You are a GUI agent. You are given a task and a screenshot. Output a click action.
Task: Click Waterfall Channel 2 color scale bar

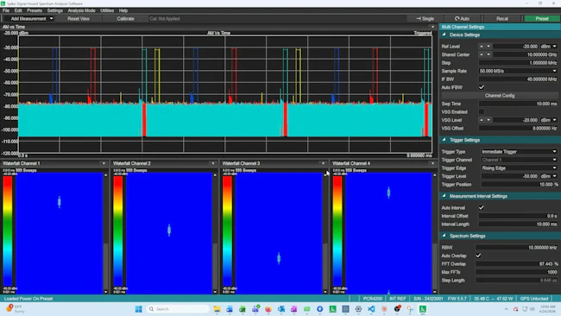point(118,231)
